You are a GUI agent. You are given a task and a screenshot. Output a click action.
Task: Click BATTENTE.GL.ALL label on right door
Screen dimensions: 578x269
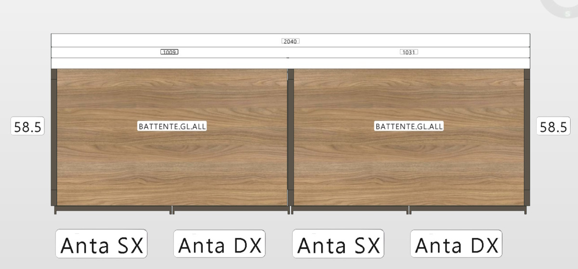coord(409,127)
